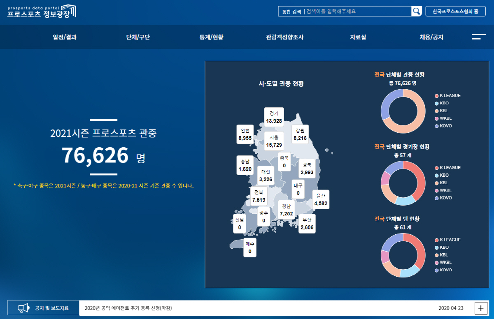Open the 채용/공지 menu

click(431, 37)
